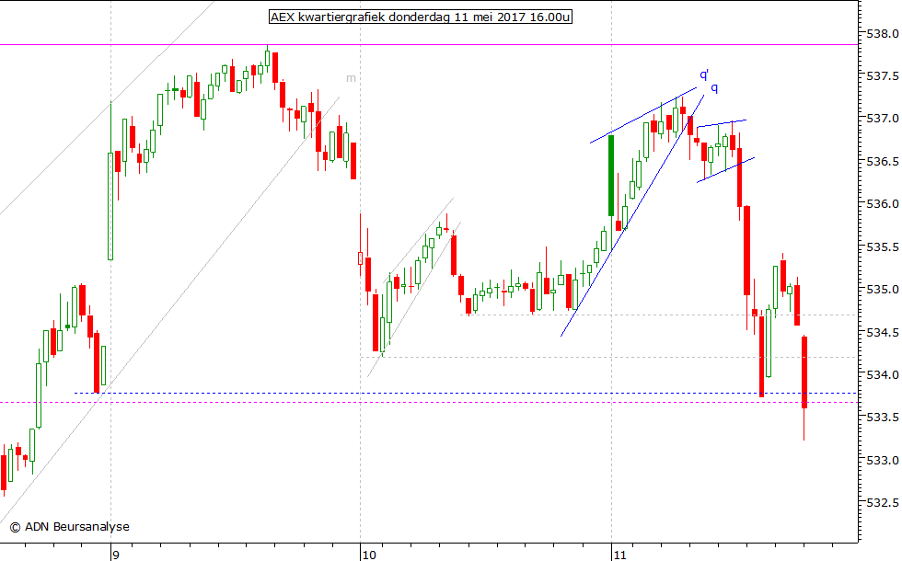This screenshot has height=561, width=902.
Task: Select the 534.0 price axis label
Action: 883,375
